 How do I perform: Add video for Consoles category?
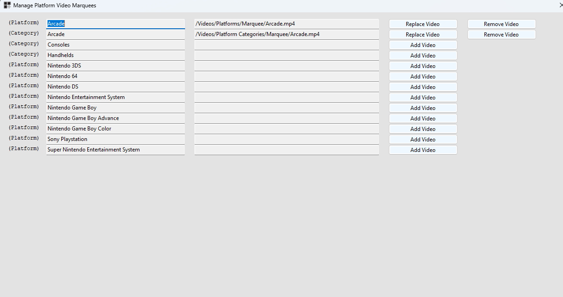click(x=423, y=45)
